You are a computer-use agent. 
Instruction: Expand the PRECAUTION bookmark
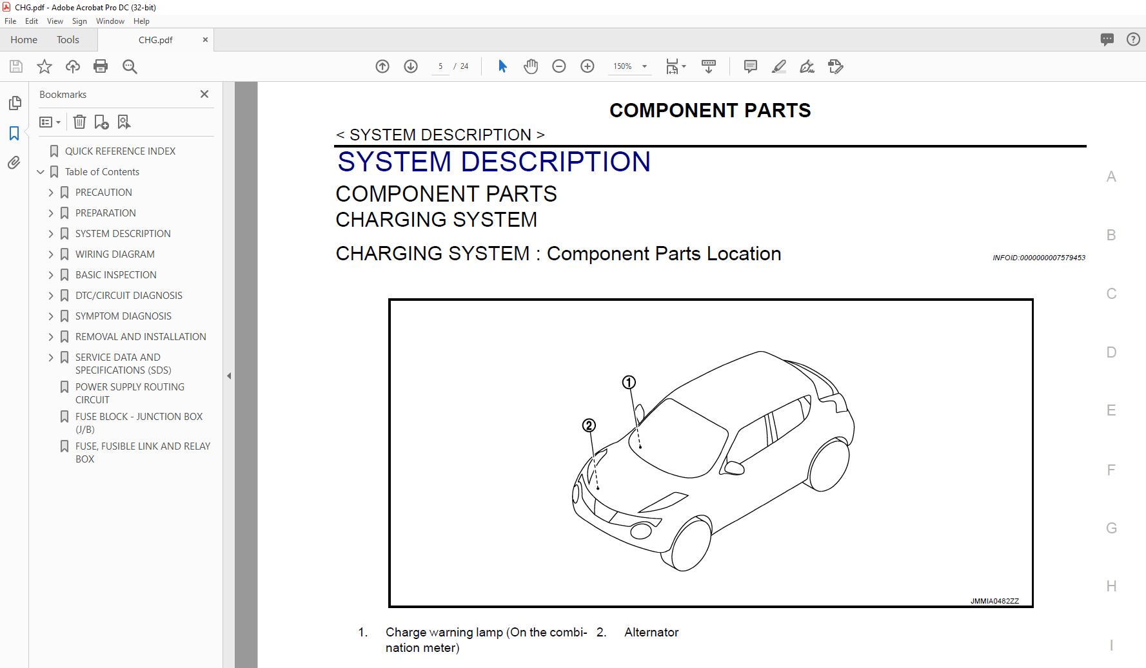[x=51, y=193]
